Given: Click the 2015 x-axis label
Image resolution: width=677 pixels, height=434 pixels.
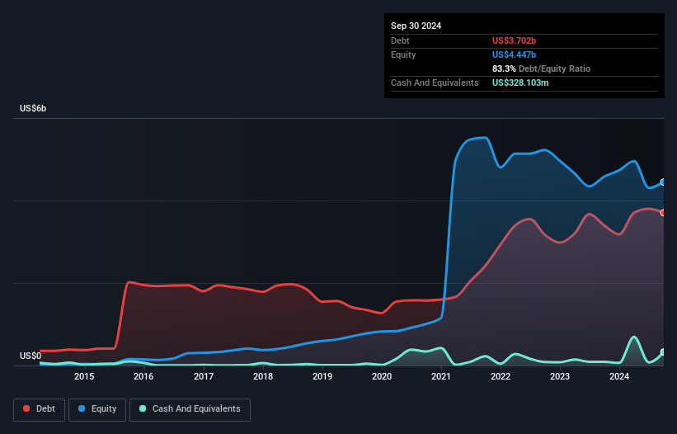Looking at the screenshot, I should coord(84,376).
